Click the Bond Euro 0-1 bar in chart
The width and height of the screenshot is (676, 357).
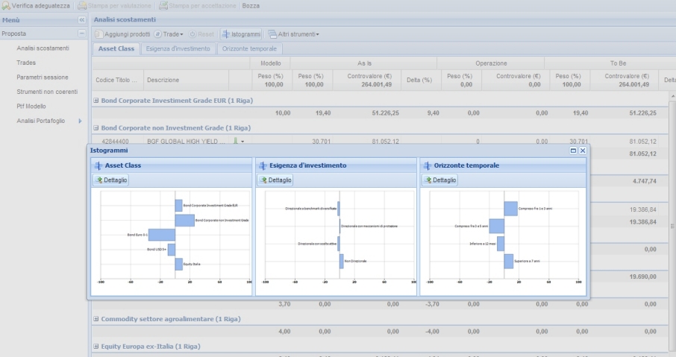coord(162,235)
